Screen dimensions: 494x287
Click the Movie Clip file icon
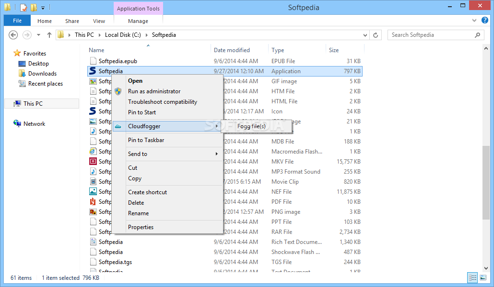coord(93,181)
